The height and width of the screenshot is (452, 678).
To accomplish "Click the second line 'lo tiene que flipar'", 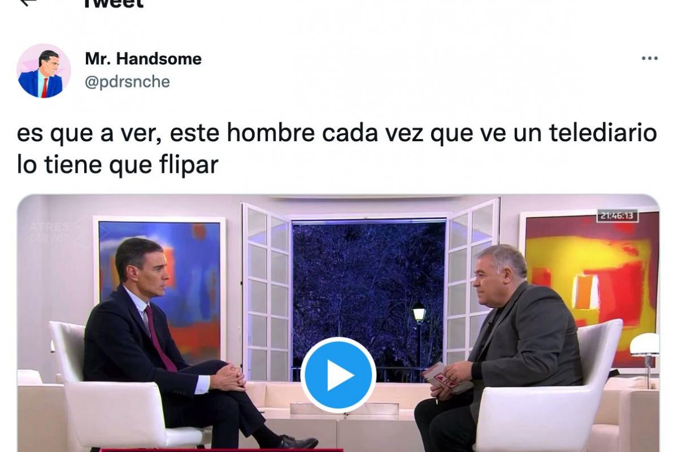I will (x=118, y=165).
